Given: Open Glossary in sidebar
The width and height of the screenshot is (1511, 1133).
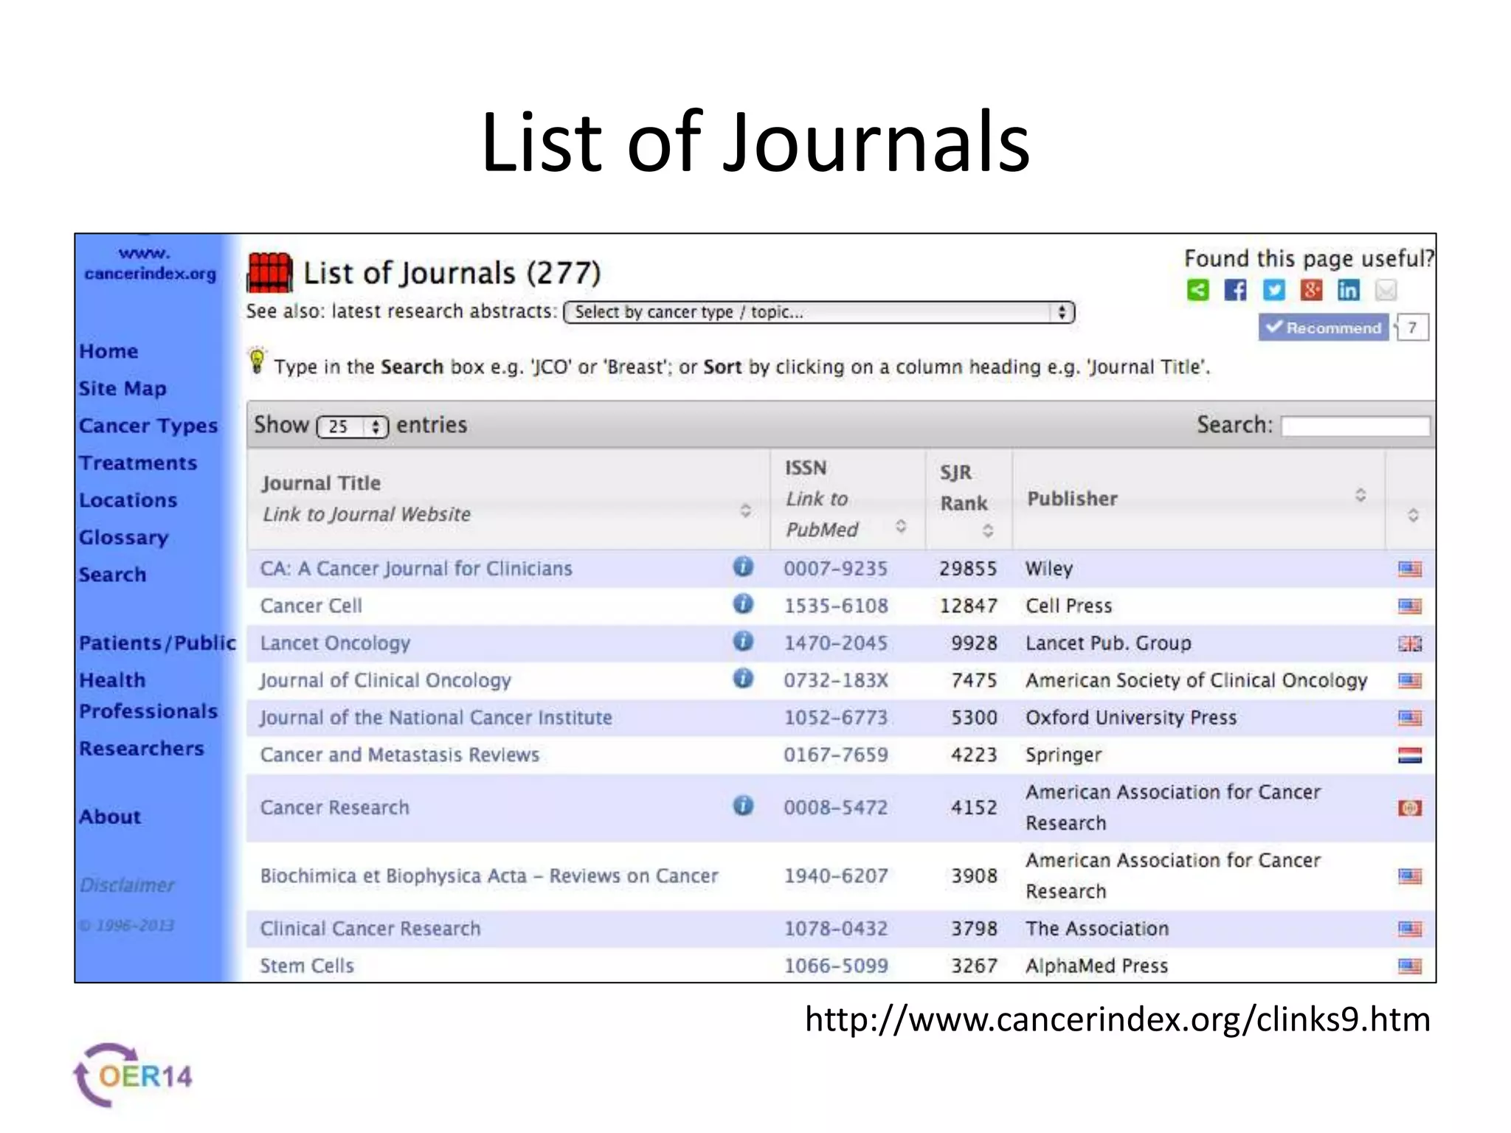Looking at the screenshot, I should click(x=124, y=538).
